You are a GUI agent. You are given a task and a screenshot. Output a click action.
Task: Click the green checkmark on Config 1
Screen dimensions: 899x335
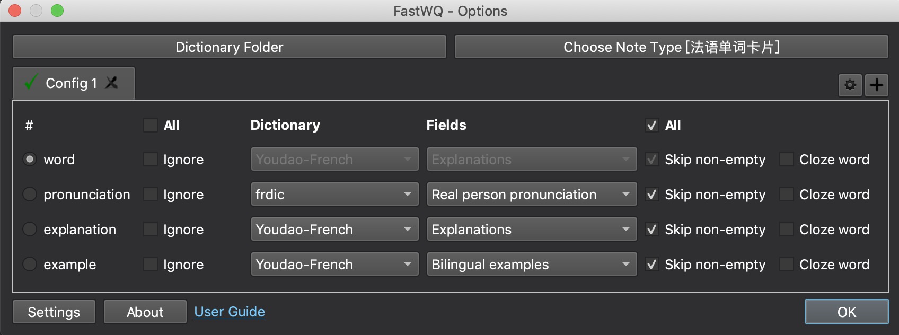tap(31, 83)
